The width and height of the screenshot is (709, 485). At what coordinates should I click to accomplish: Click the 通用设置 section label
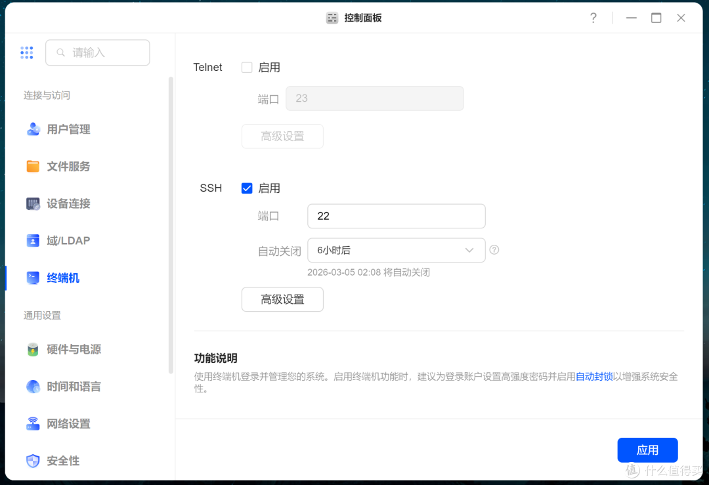pos(42,315)
